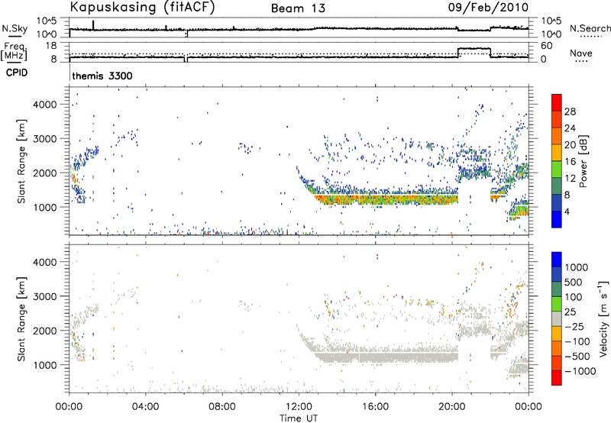The image size is (611, 423).
Task: Click the 4 tick on power colorbar
Action: point(567,211)
